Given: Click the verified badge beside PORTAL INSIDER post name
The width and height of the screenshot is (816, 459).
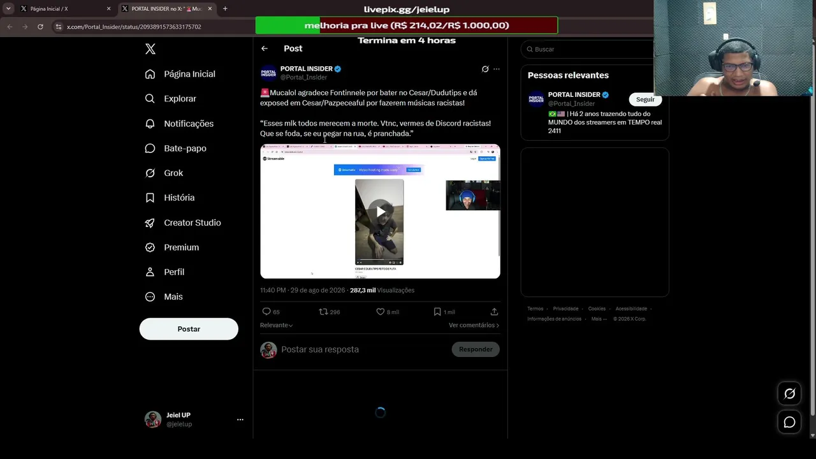Looking at the screenshot, I should point(338,69).
